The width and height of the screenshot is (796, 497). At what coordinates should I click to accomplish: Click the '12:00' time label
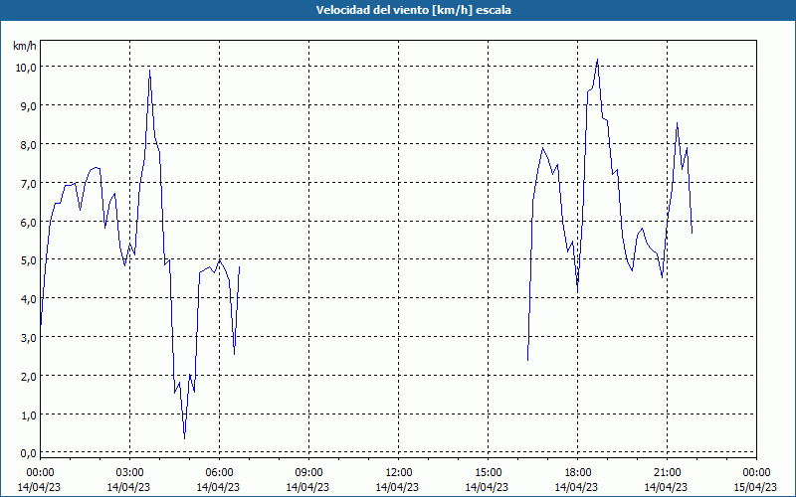(399, 473)
